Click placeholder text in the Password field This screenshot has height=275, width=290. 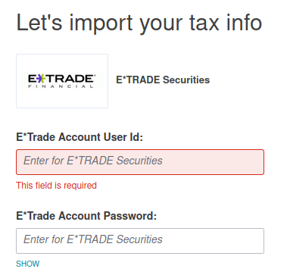point(93,239)
